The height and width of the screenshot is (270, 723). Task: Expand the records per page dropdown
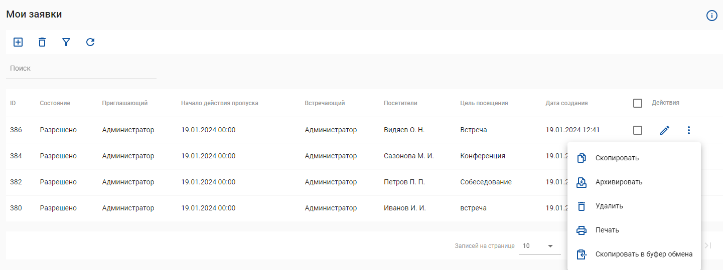(x=539, y=246)
